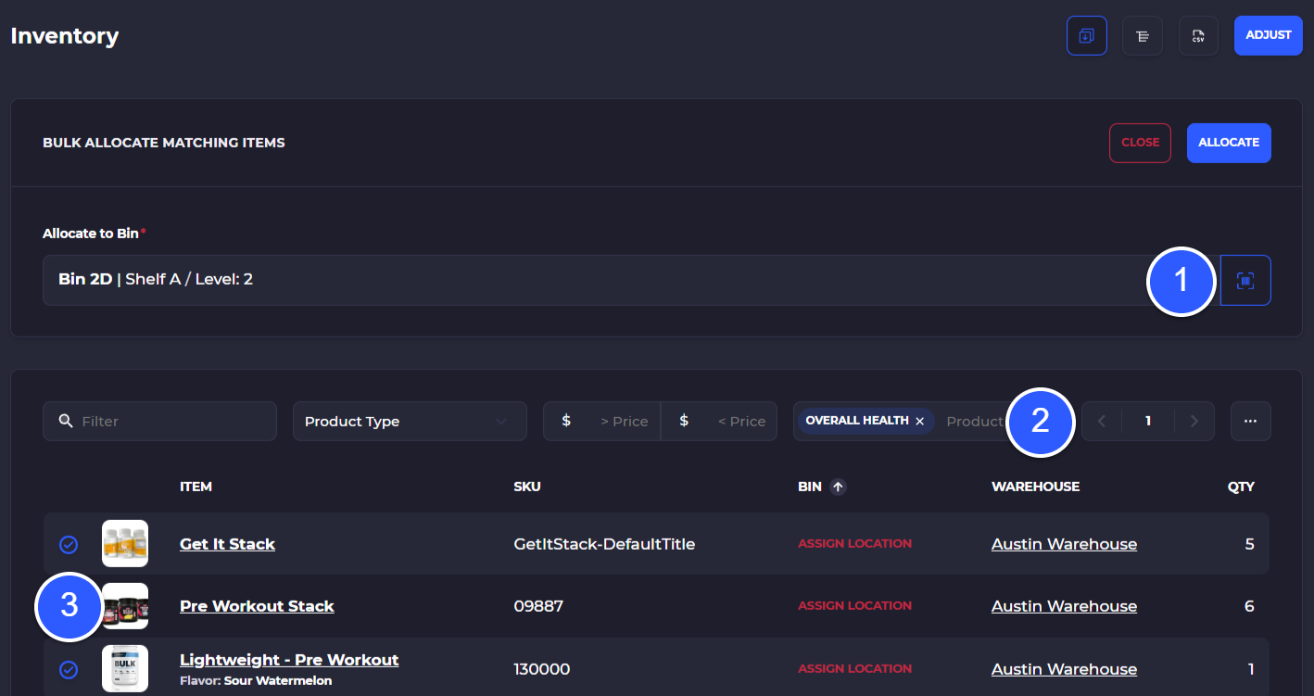Click the Product tag input next to OVERALL HEALTH
This screenshot has width=1314, height=696.
tap(973, 421)
